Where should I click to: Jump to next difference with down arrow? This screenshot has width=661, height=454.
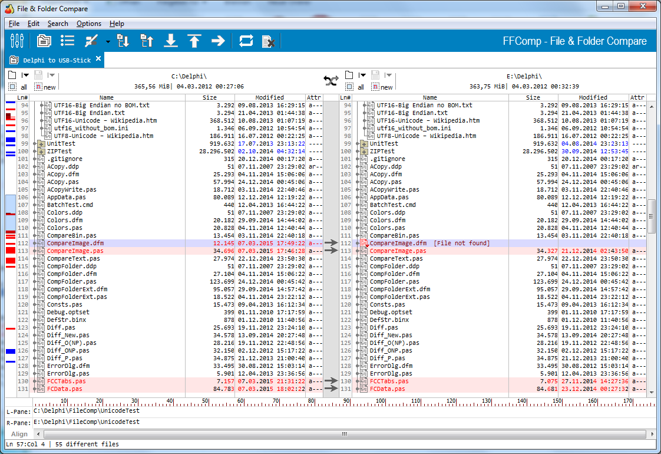[171, 41]
